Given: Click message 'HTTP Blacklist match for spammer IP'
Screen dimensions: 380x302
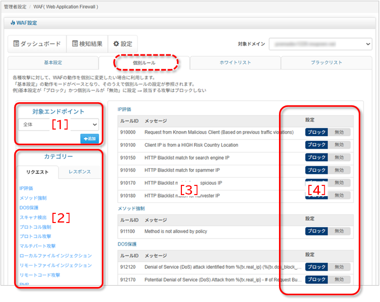Looking at the screenshot, I should (182, 170).
